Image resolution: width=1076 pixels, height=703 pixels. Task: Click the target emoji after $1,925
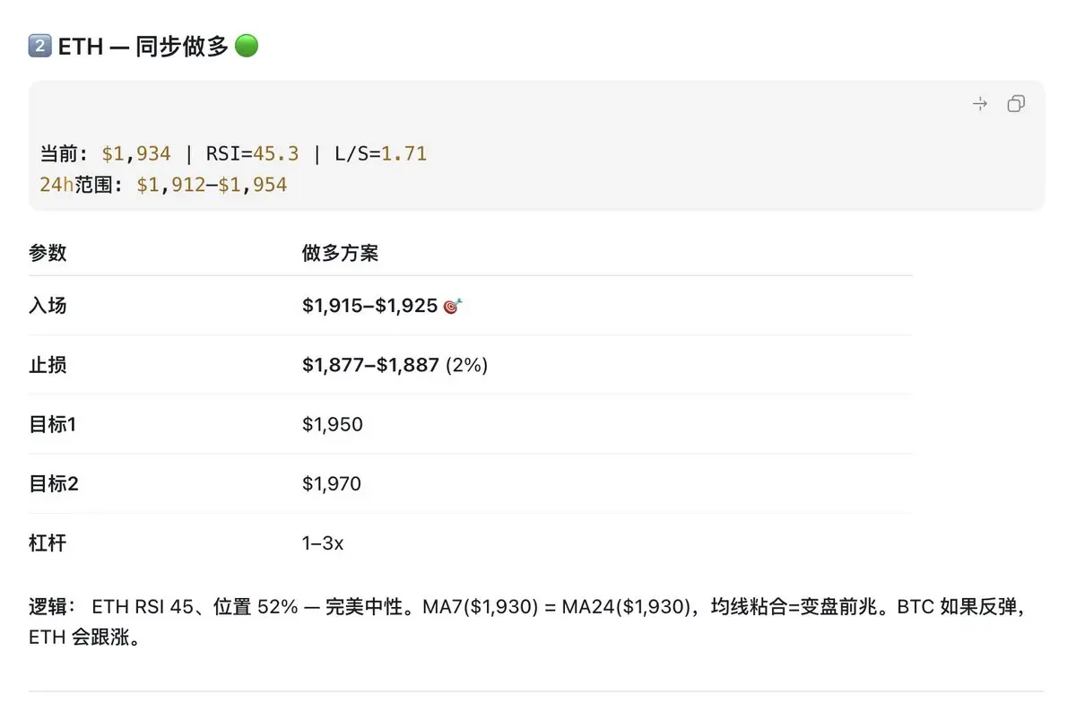point(453,307)
